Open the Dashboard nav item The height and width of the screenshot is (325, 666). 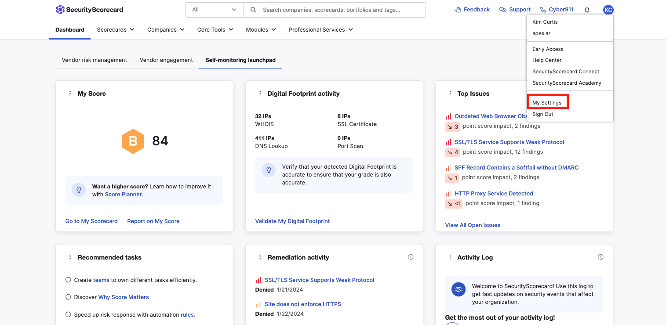pos(70,29)
